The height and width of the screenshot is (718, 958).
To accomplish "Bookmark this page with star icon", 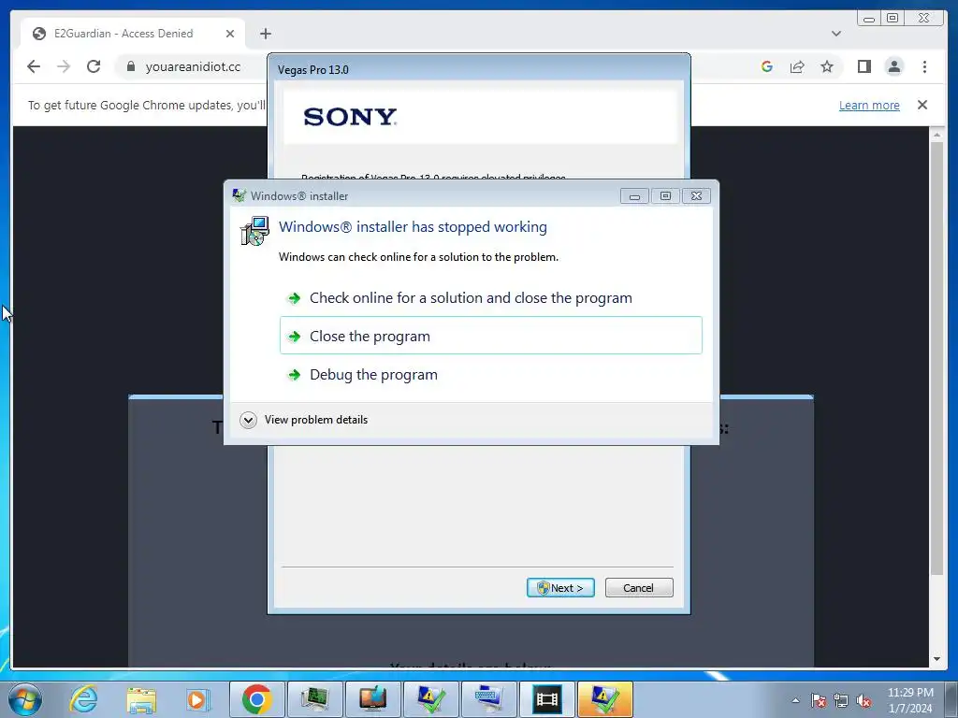I will 827,66.
